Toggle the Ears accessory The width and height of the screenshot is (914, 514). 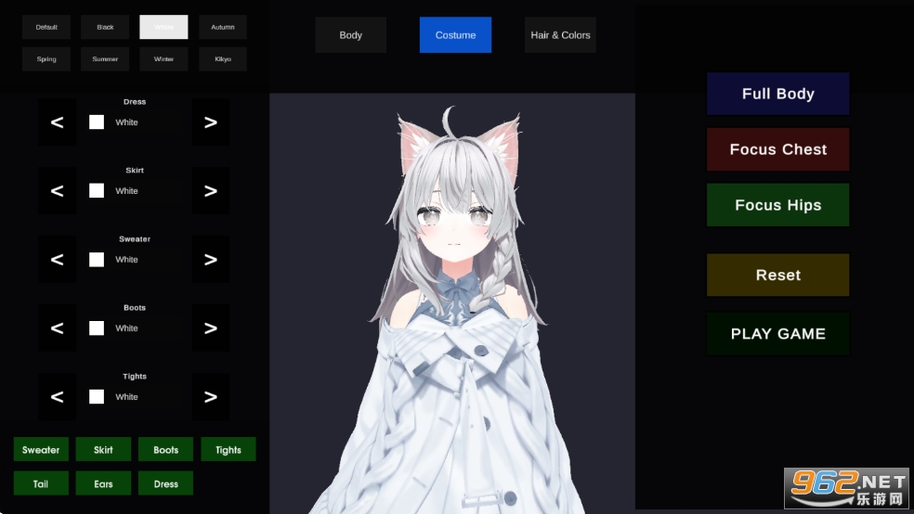[x=103, y=483]
